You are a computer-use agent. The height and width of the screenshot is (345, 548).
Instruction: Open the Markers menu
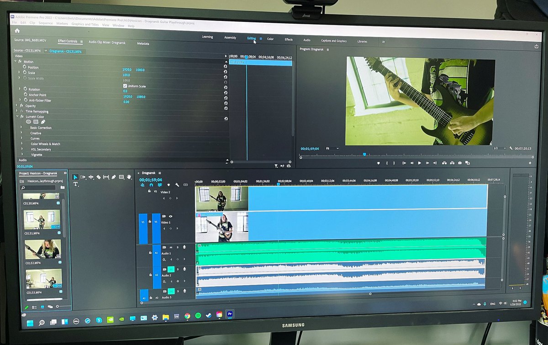click(x=62, y=23)
